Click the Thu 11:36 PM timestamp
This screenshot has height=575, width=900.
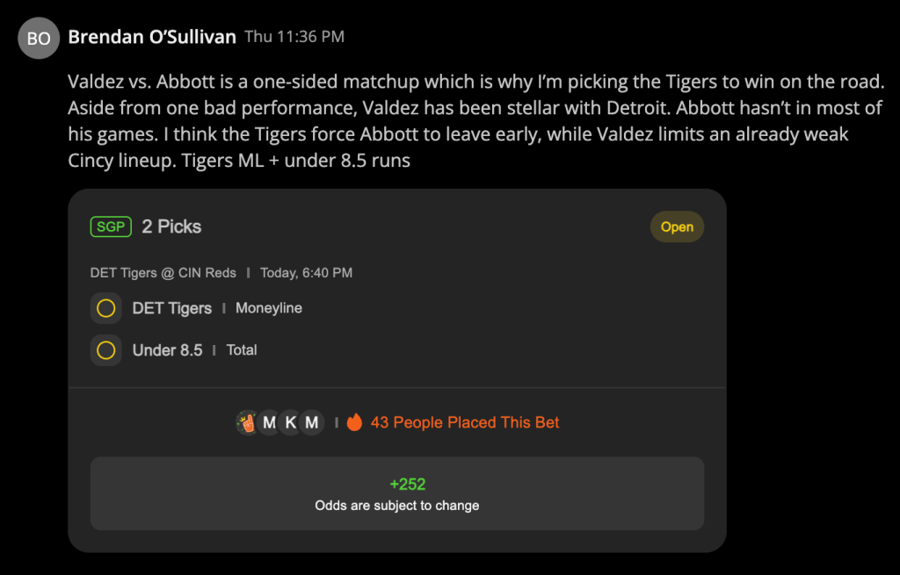(x=294, y=37)
